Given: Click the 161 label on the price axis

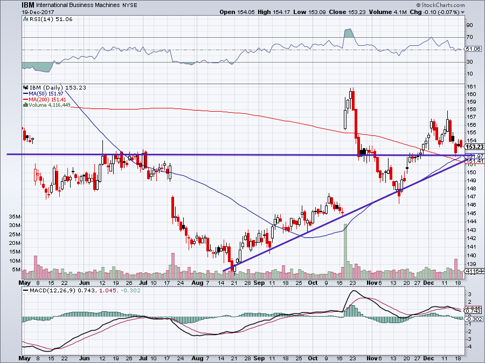Looking at the screenshot, I should (472, 86).
